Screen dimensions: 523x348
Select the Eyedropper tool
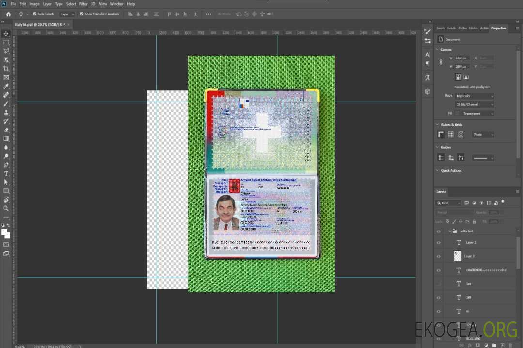coord(6,86)
